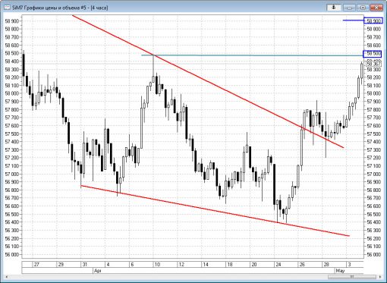Viewport: 387px width, 283px height.
Task: Click the current price 58 367 marker
Action: point(373,64)
